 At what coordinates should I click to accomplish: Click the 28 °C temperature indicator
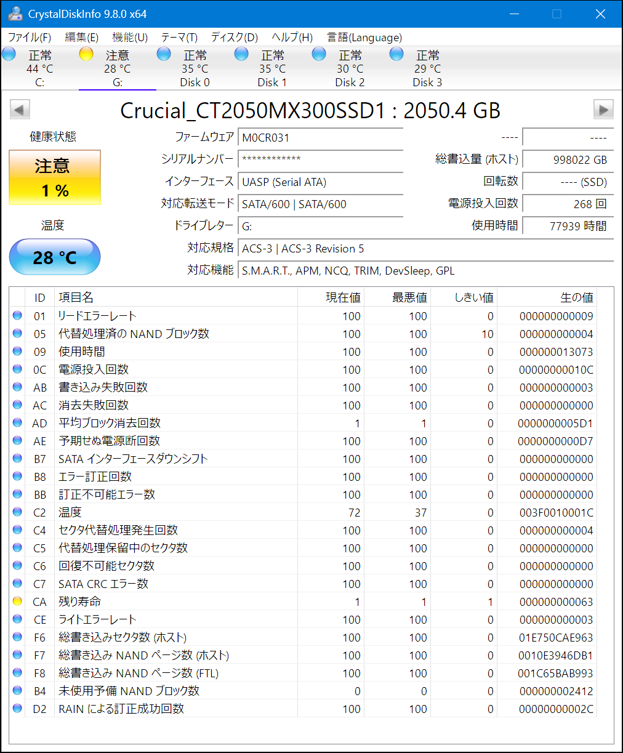(x=55, y=257)
